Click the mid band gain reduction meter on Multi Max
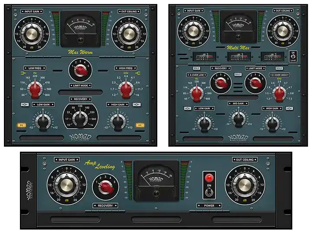The image size is (312, 234). click(x=239, y=57)
